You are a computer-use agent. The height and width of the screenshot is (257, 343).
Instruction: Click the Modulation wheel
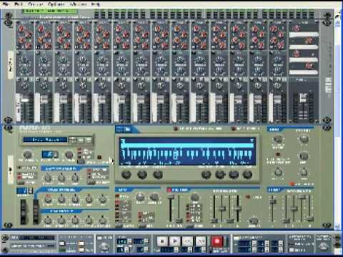tap(36, 211)
